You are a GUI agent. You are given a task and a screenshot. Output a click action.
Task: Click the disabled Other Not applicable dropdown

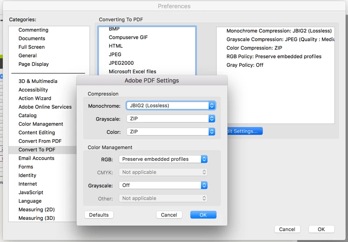click(163, 198)
